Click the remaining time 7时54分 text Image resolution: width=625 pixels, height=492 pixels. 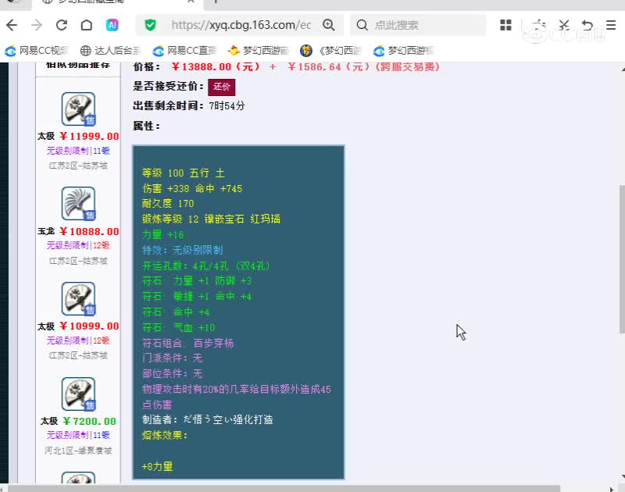pos(227,106)
